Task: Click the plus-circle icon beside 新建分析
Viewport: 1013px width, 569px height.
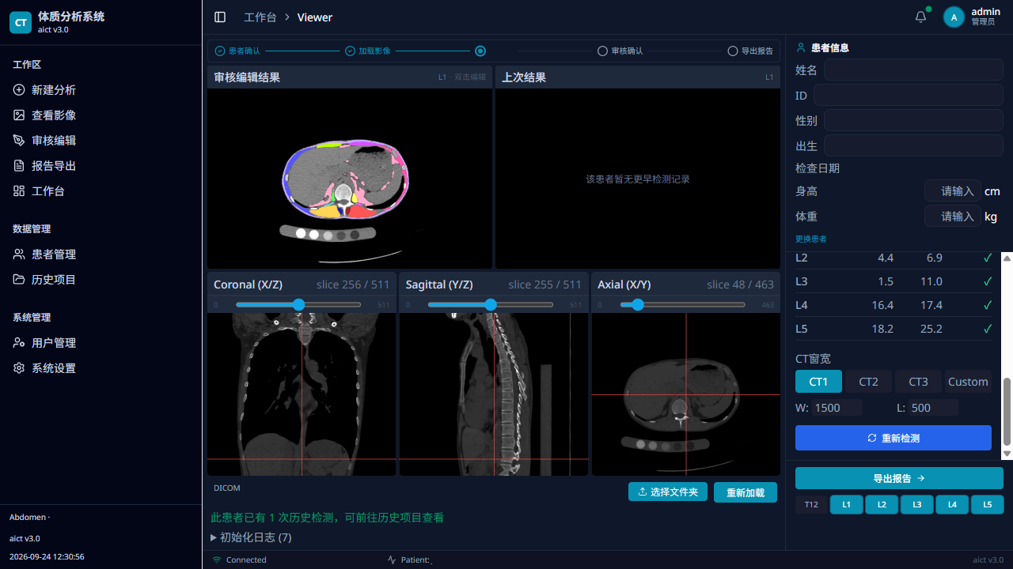Action: click(x=19, y=90)
